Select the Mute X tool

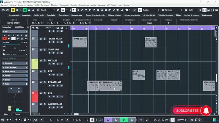(98, 10)
